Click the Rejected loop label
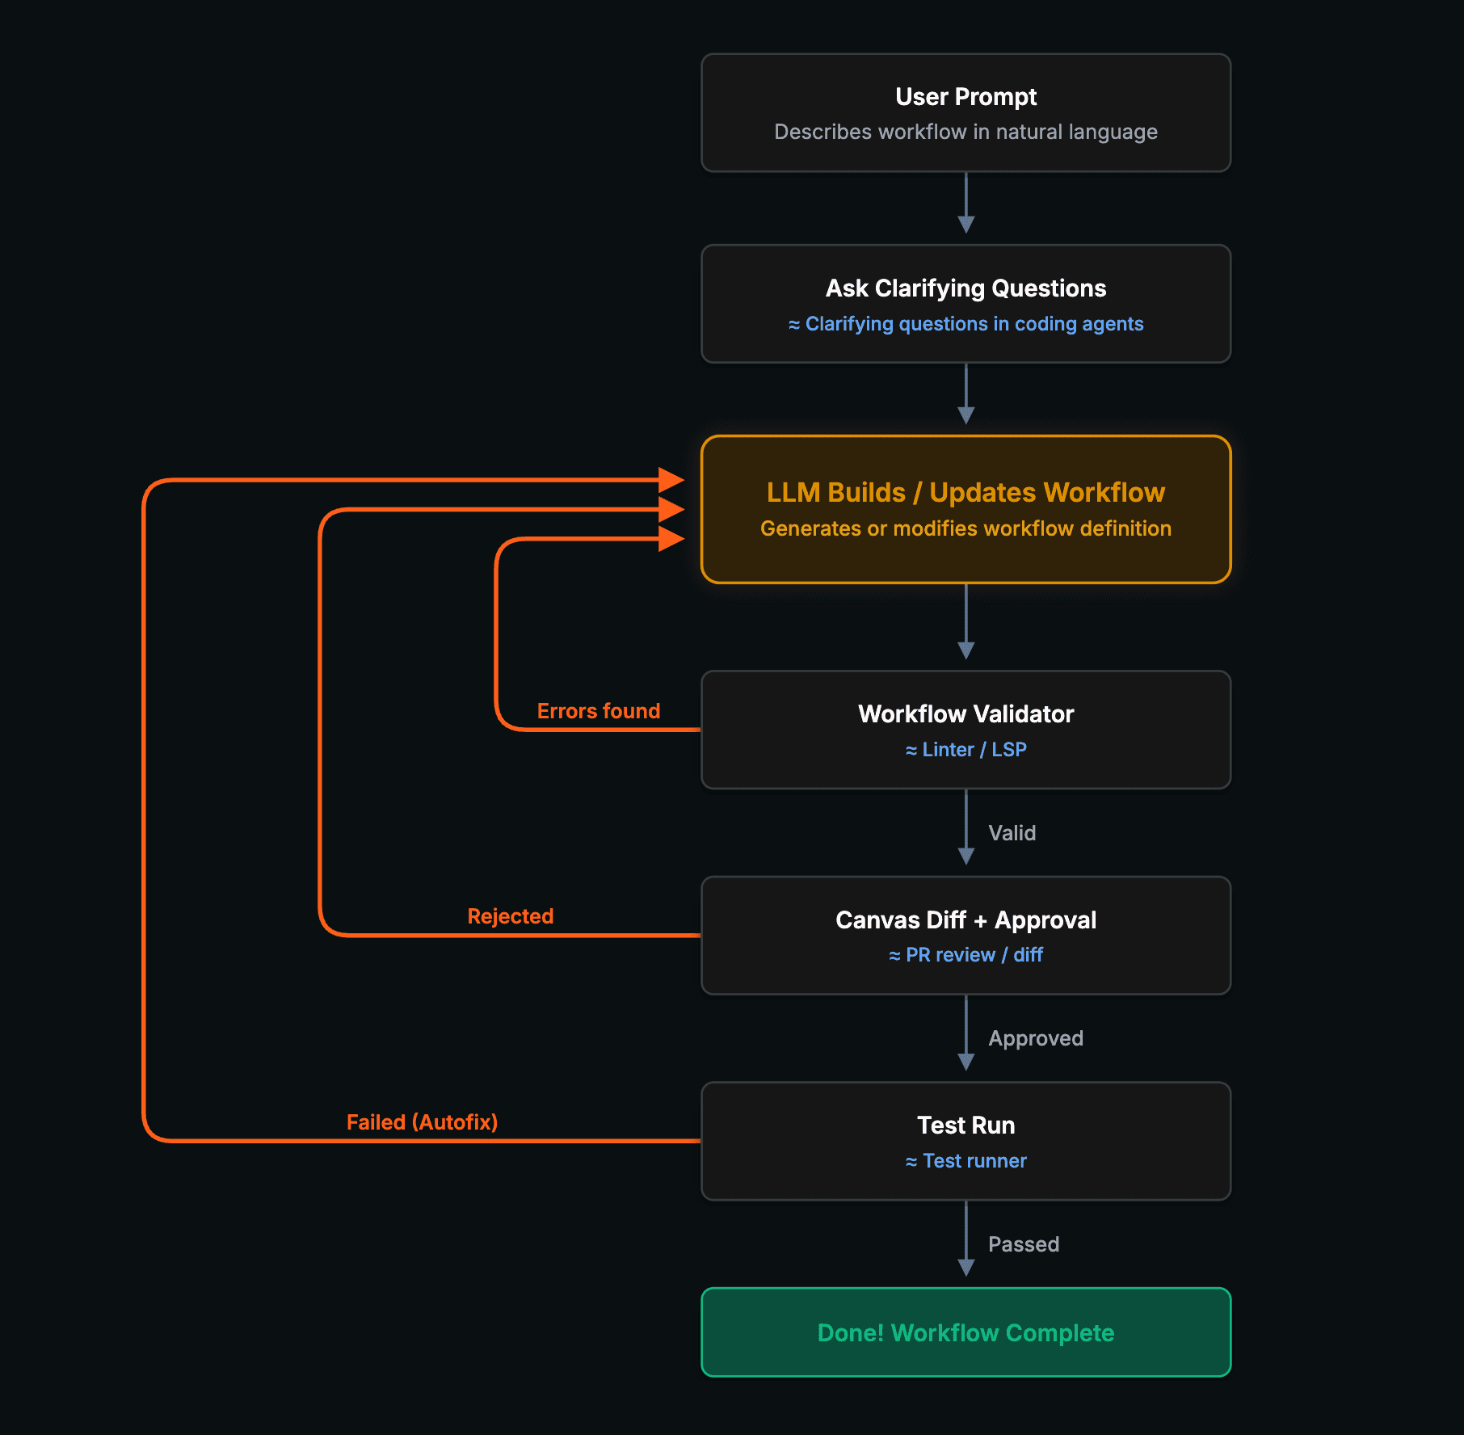 pyautogui.click(x=510, y=915)
